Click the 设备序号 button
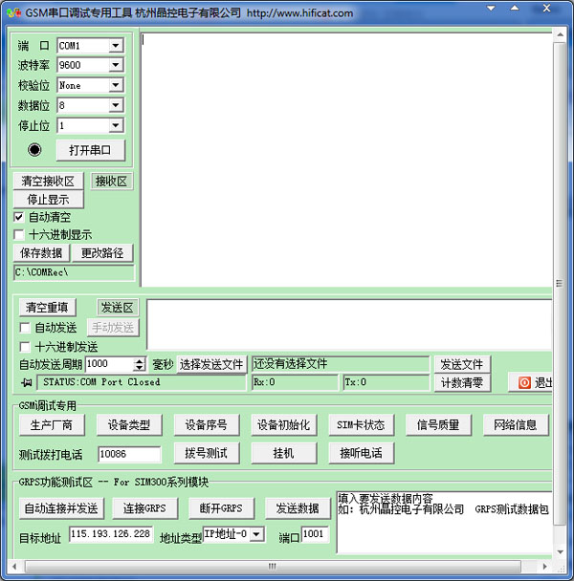Viewport: 574px width, 581px height. tap(207, 425)
